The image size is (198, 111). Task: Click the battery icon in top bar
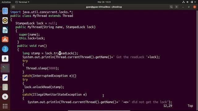(192, 2)
